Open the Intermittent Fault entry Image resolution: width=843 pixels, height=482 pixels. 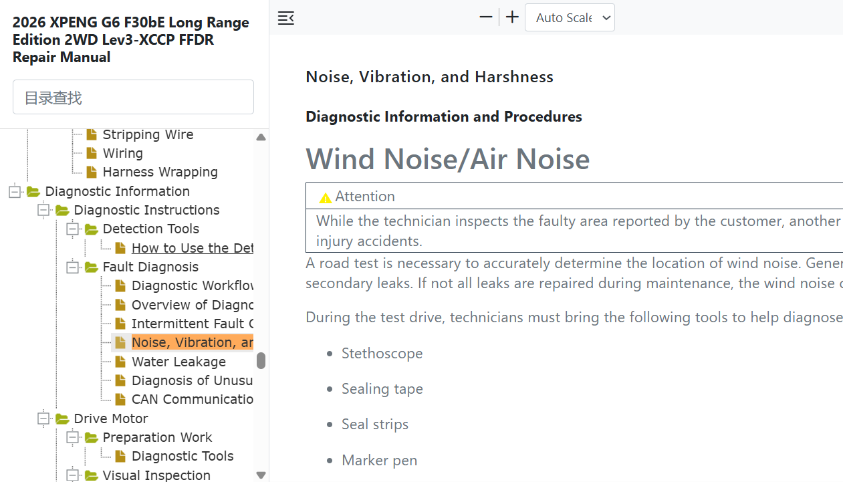click(192, 324)
